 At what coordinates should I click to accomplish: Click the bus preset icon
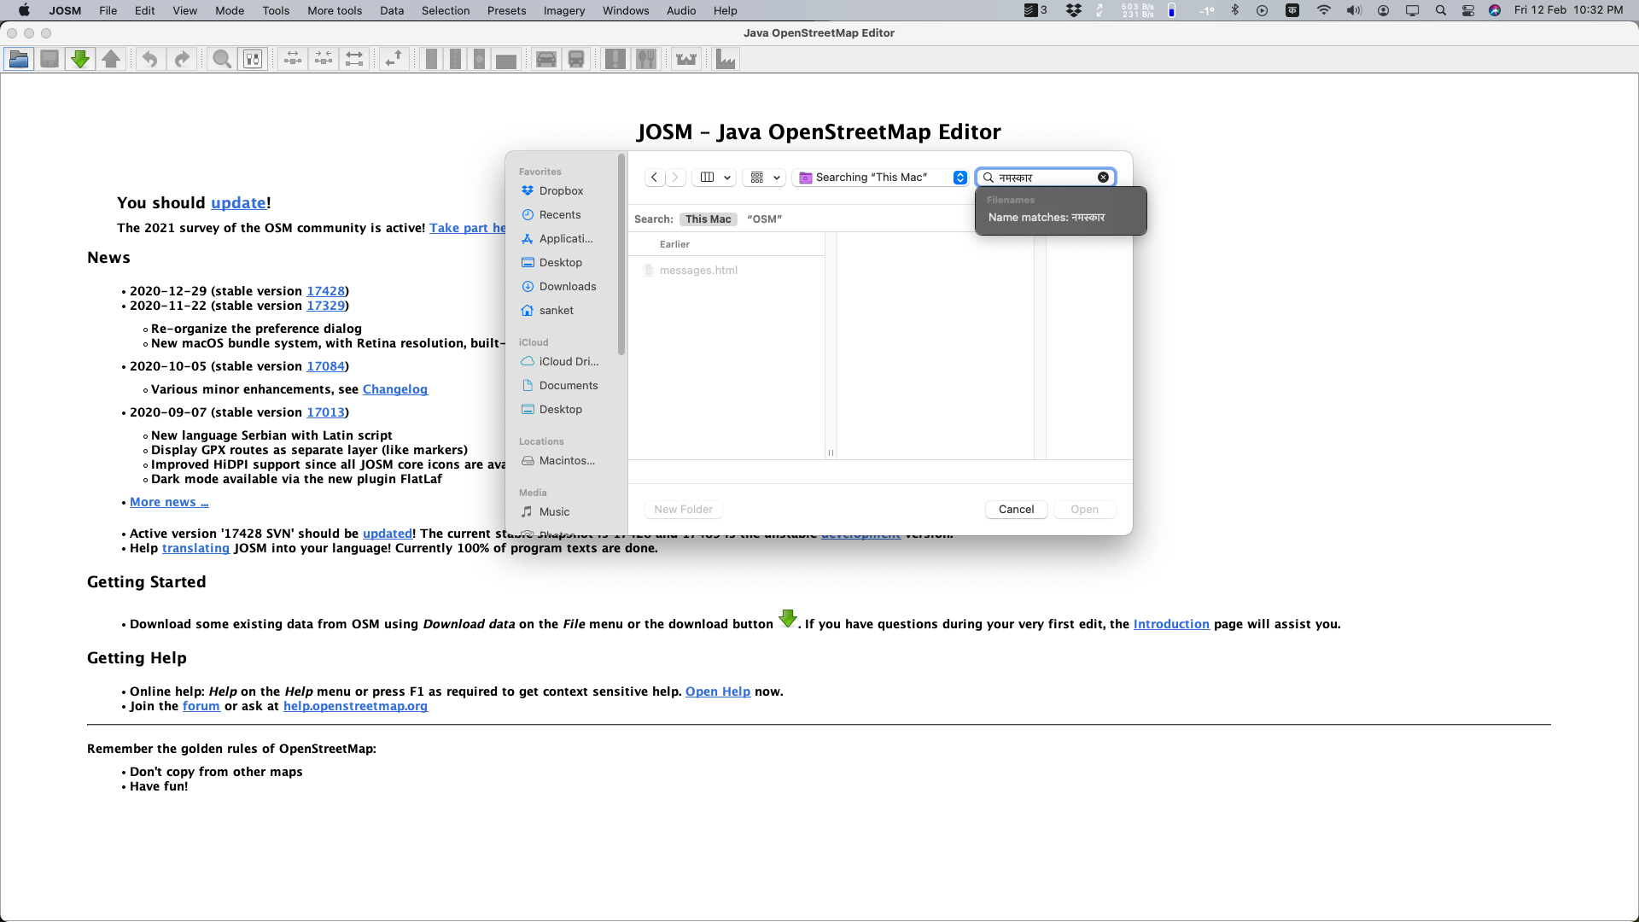tap(576, 59)
